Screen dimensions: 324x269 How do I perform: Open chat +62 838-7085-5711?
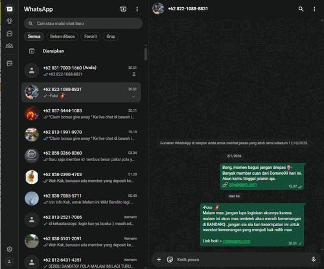pyautogui.click(x=81, y=199)
